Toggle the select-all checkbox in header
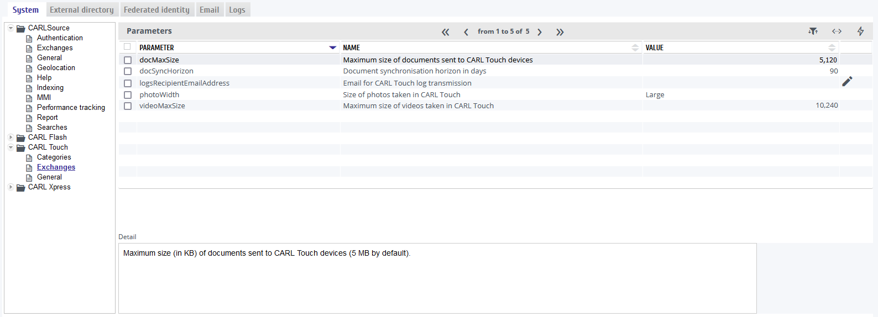 pos(127,47)
